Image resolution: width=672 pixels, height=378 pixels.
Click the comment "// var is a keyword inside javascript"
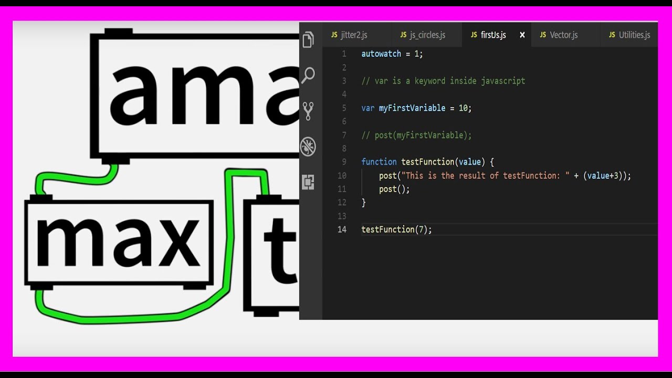[443, 81]
